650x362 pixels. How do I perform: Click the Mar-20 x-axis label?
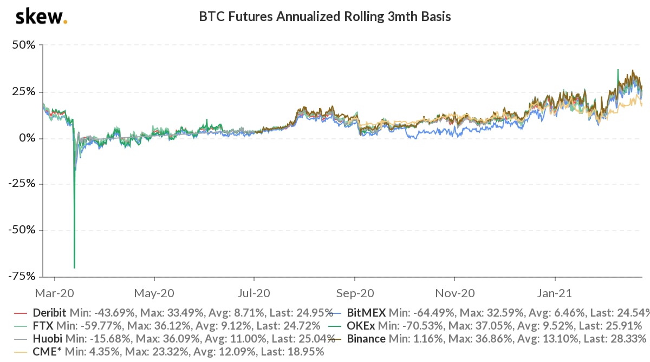click(55, 293)
